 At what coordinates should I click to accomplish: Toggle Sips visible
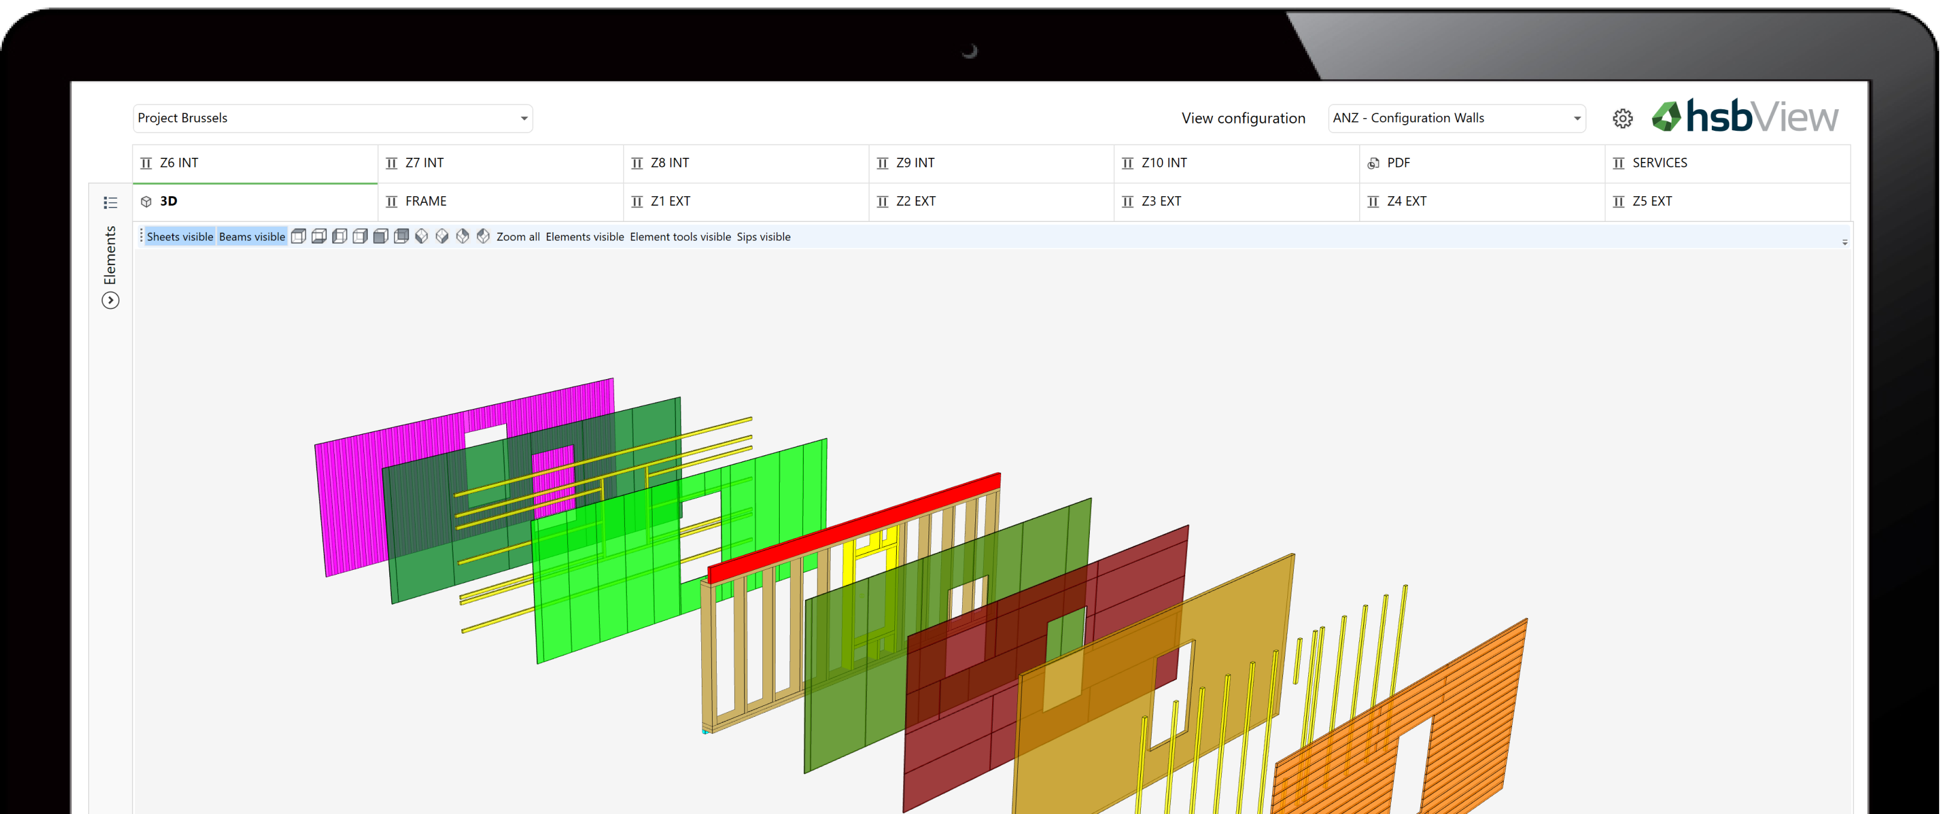tap(764, 237)
